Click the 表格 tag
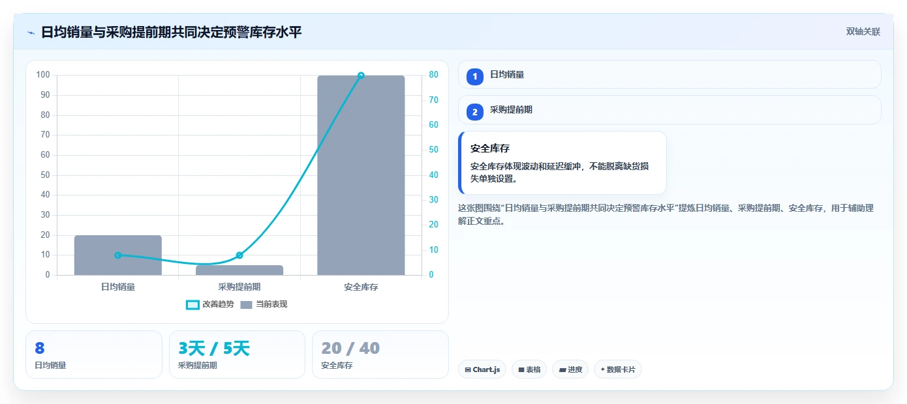Image resolution: width=907 pixels, height=404 pixels. click(x=529, y=369)
